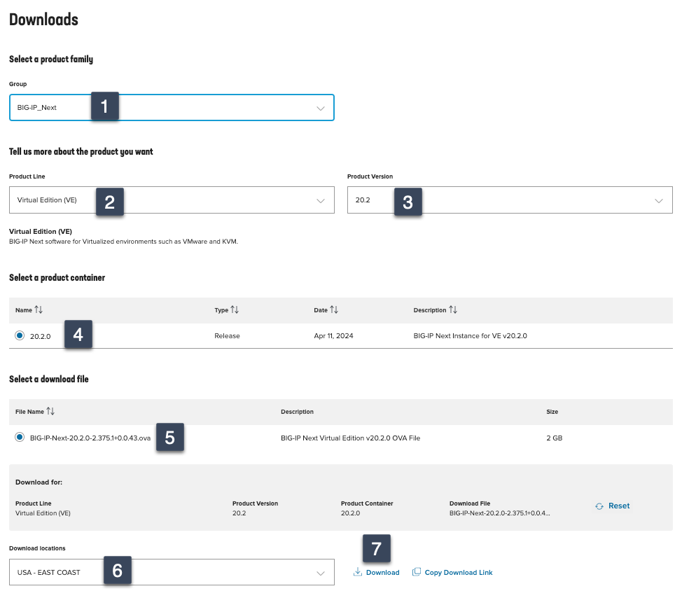Screen dimensions: 682x591
Task: Click the Download arrow icon
Action: [x=357, y=572]
